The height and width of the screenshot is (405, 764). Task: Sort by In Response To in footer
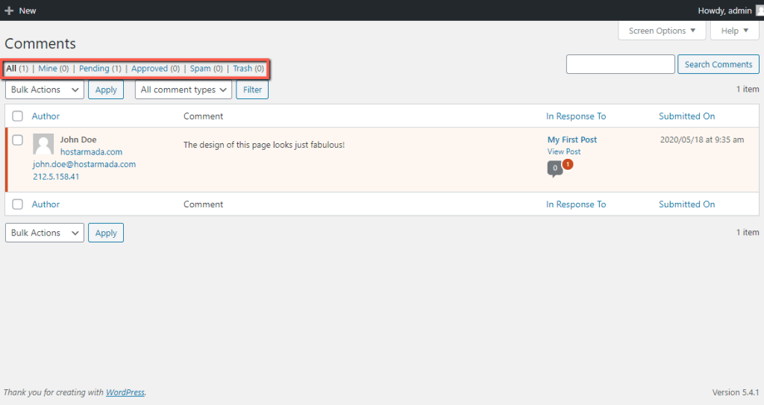(576, 204)
